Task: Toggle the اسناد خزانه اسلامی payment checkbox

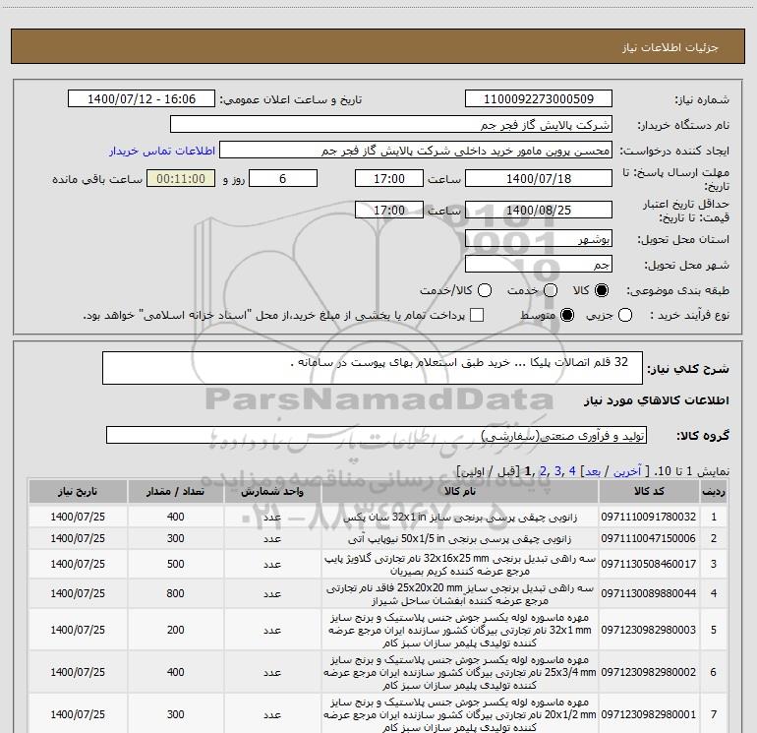Action: (477, 315)
